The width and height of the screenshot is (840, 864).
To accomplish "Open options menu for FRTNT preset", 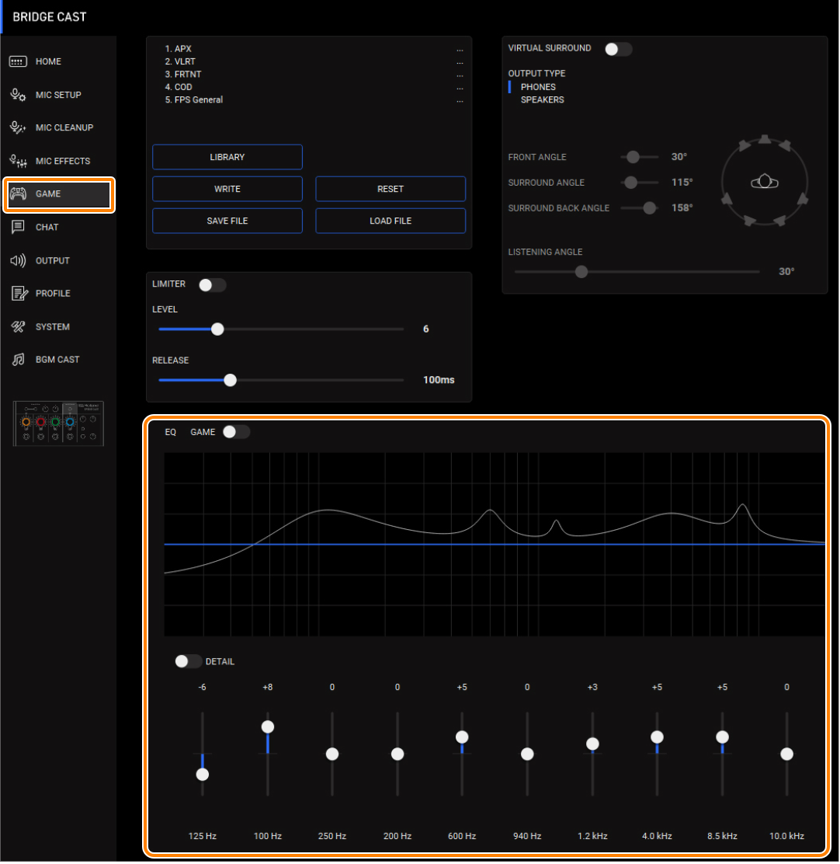I will click(460, 75).
